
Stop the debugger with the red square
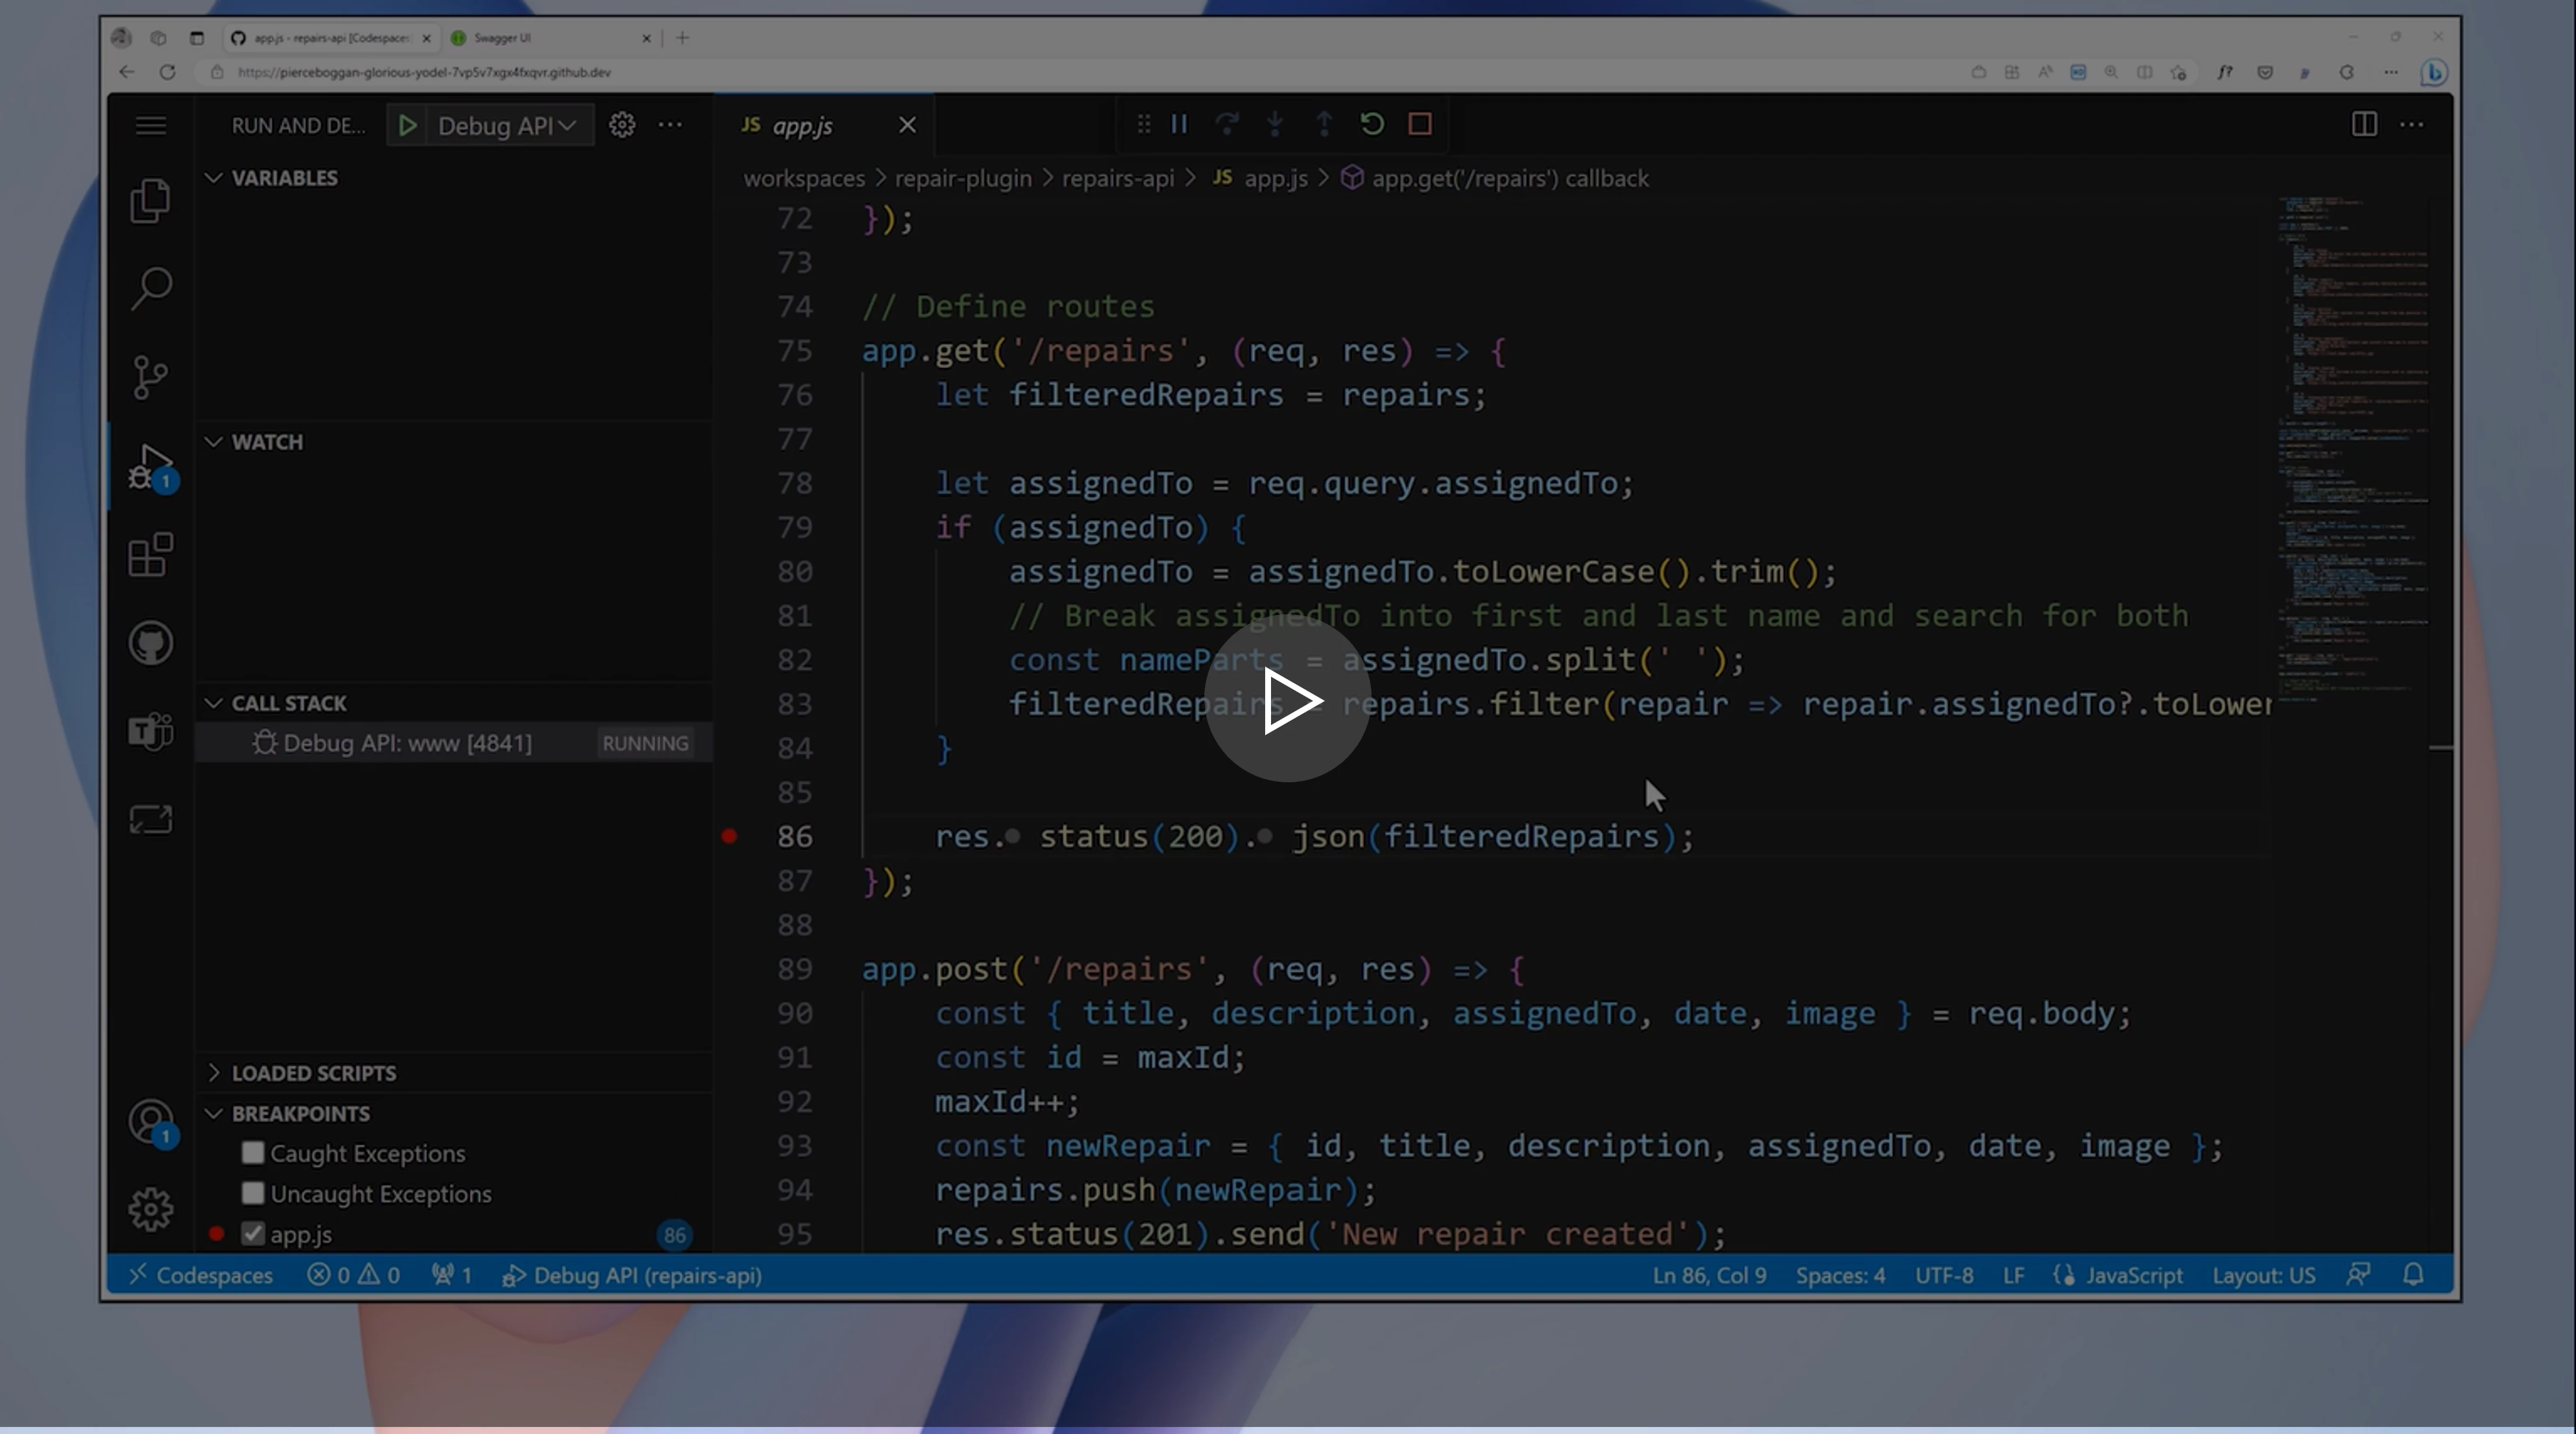pyautogui.click(x=1419, y=124)
